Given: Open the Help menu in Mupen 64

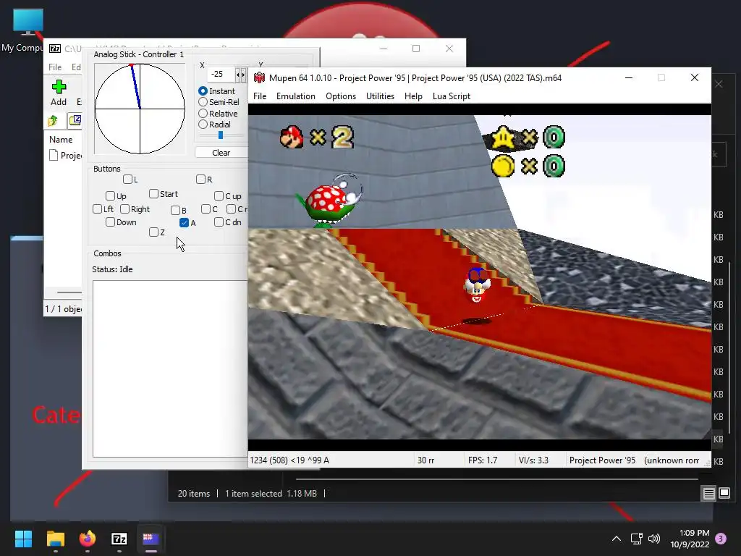Looking at the screenshot, I should coord(413,96).
